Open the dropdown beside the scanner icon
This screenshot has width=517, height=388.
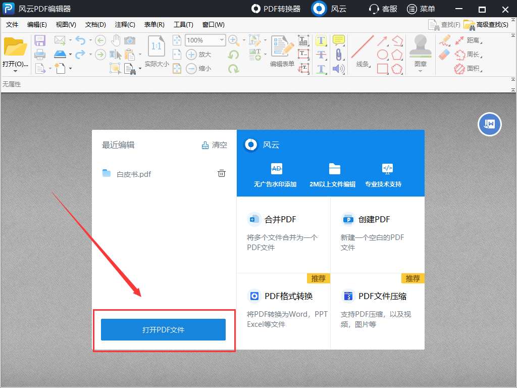(x=70, y=55)
